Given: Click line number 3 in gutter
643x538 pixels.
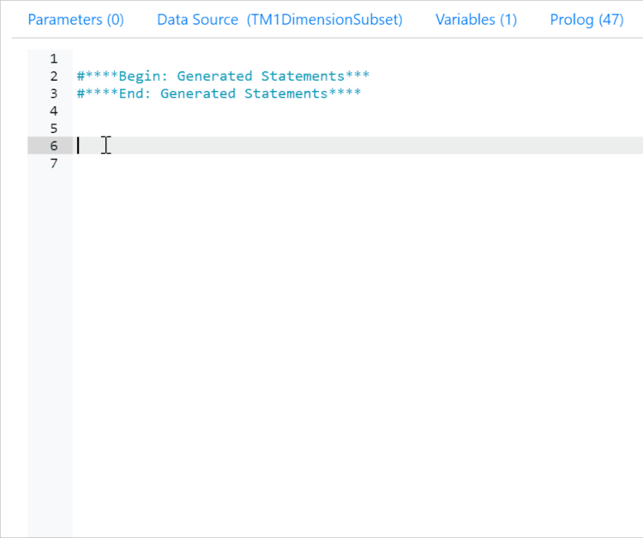Looking at the screenshot, I should (x=54, y=94).
